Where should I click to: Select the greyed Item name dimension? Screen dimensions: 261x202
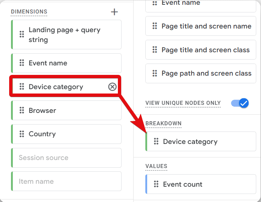(66, 181)
